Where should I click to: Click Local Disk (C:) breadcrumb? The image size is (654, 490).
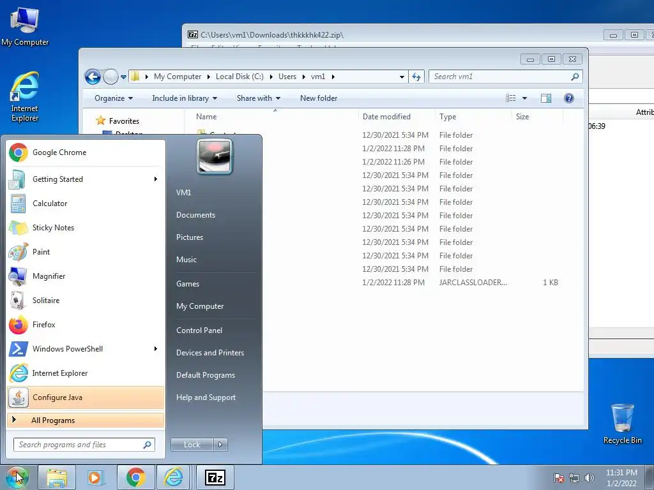point(240,77)
